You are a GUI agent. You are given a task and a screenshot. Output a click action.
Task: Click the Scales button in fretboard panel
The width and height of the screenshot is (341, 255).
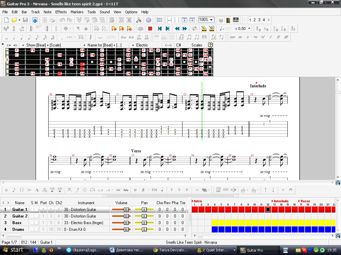tap(197, 45)
